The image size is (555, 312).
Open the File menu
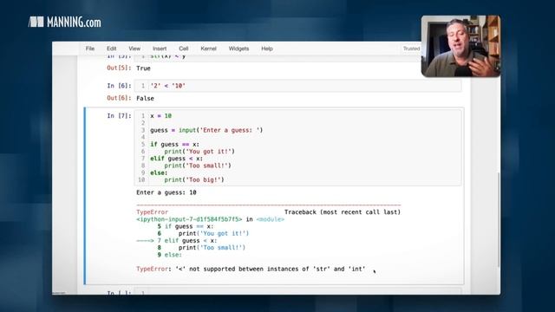pyautogui.click(x=90, y=49)
